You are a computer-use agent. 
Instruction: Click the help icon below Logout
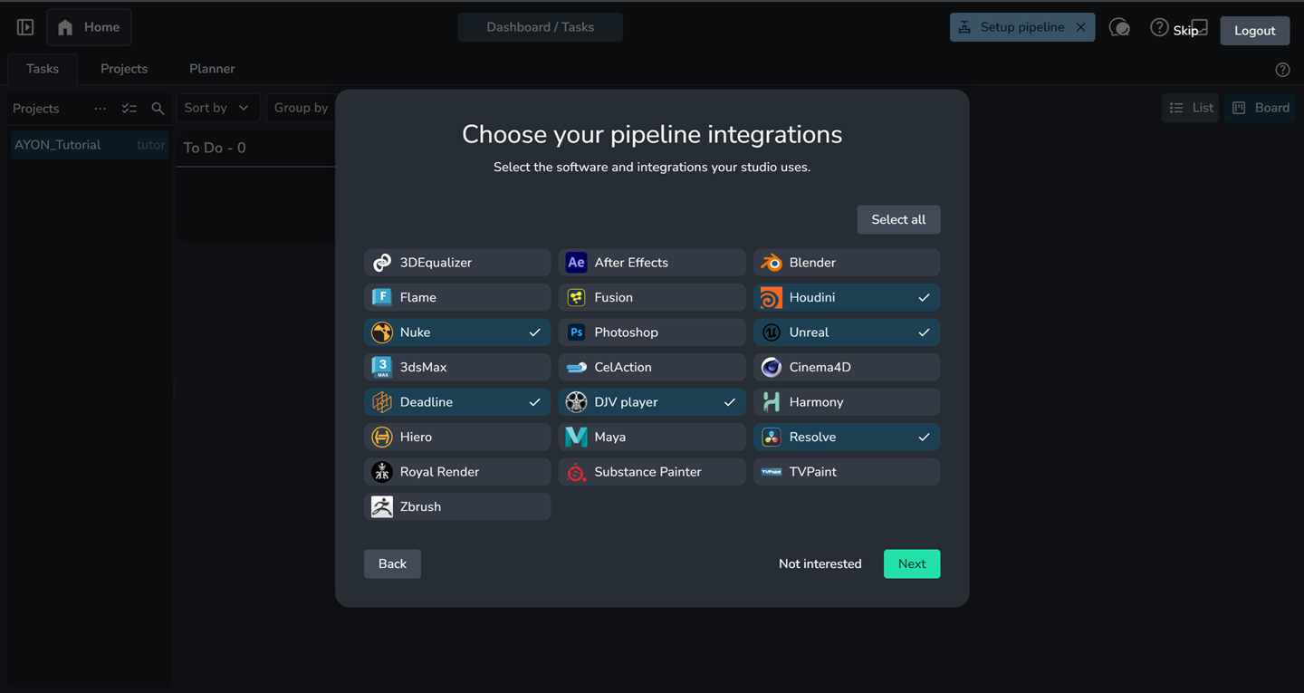click(x=1282, y=70)
